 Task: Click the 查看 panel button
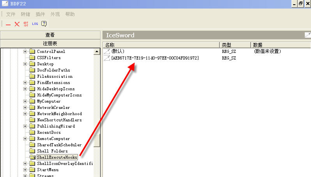50,35
